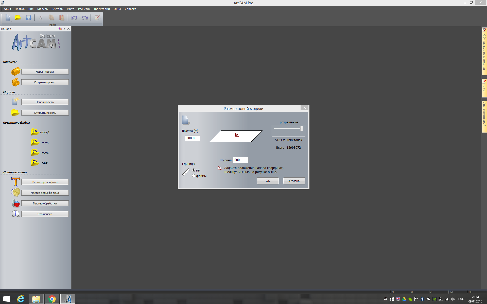Pin the Начало panel
Screen dimensions: 487x304
tap(64, 29)
